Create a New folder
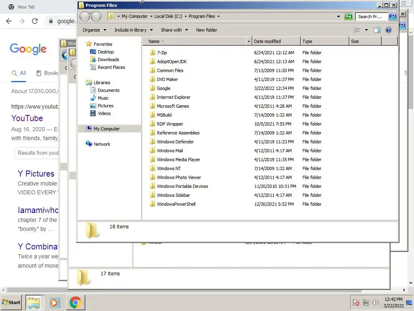The height and width of the screenshot is (311, 414). click(207, 30)
